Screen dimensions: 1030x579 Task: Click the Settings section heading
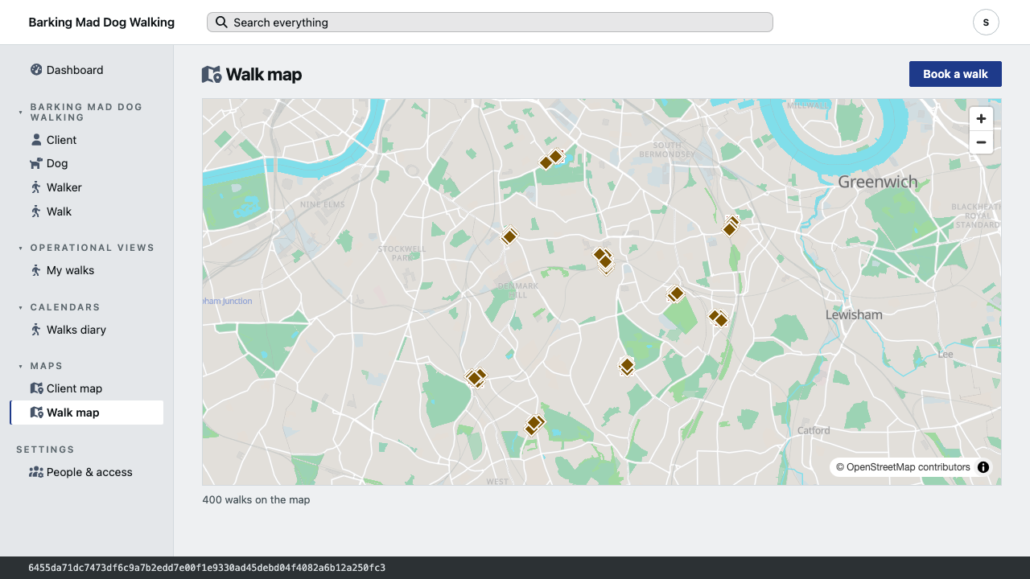pos(45,450)
